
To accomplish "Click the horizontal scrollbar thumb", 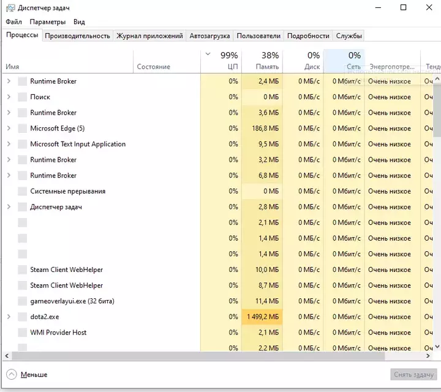I will tap(198, 356).
